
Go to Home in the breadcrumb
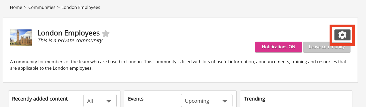coord(16,7)
